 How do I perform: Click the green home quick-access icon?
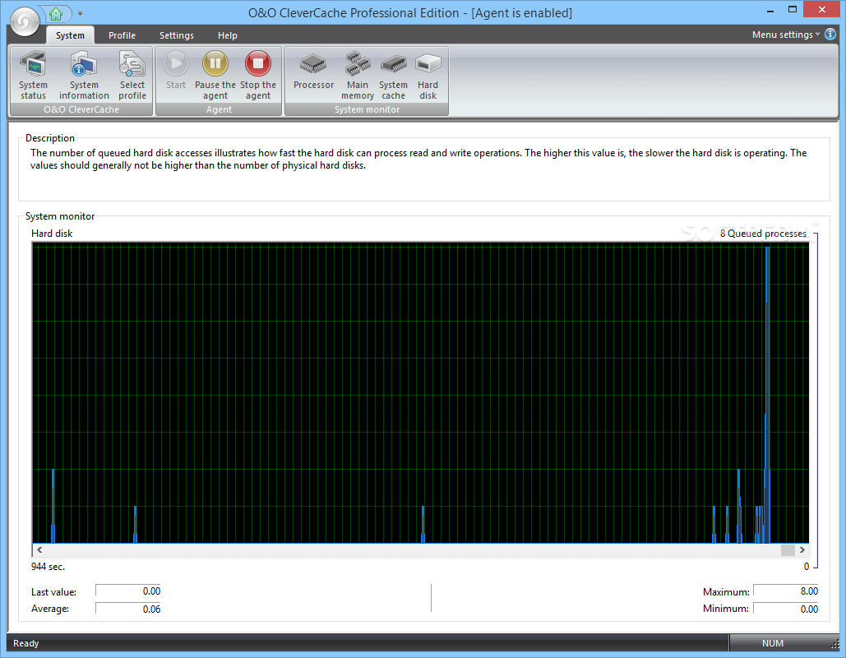click(x=56, y=13)
